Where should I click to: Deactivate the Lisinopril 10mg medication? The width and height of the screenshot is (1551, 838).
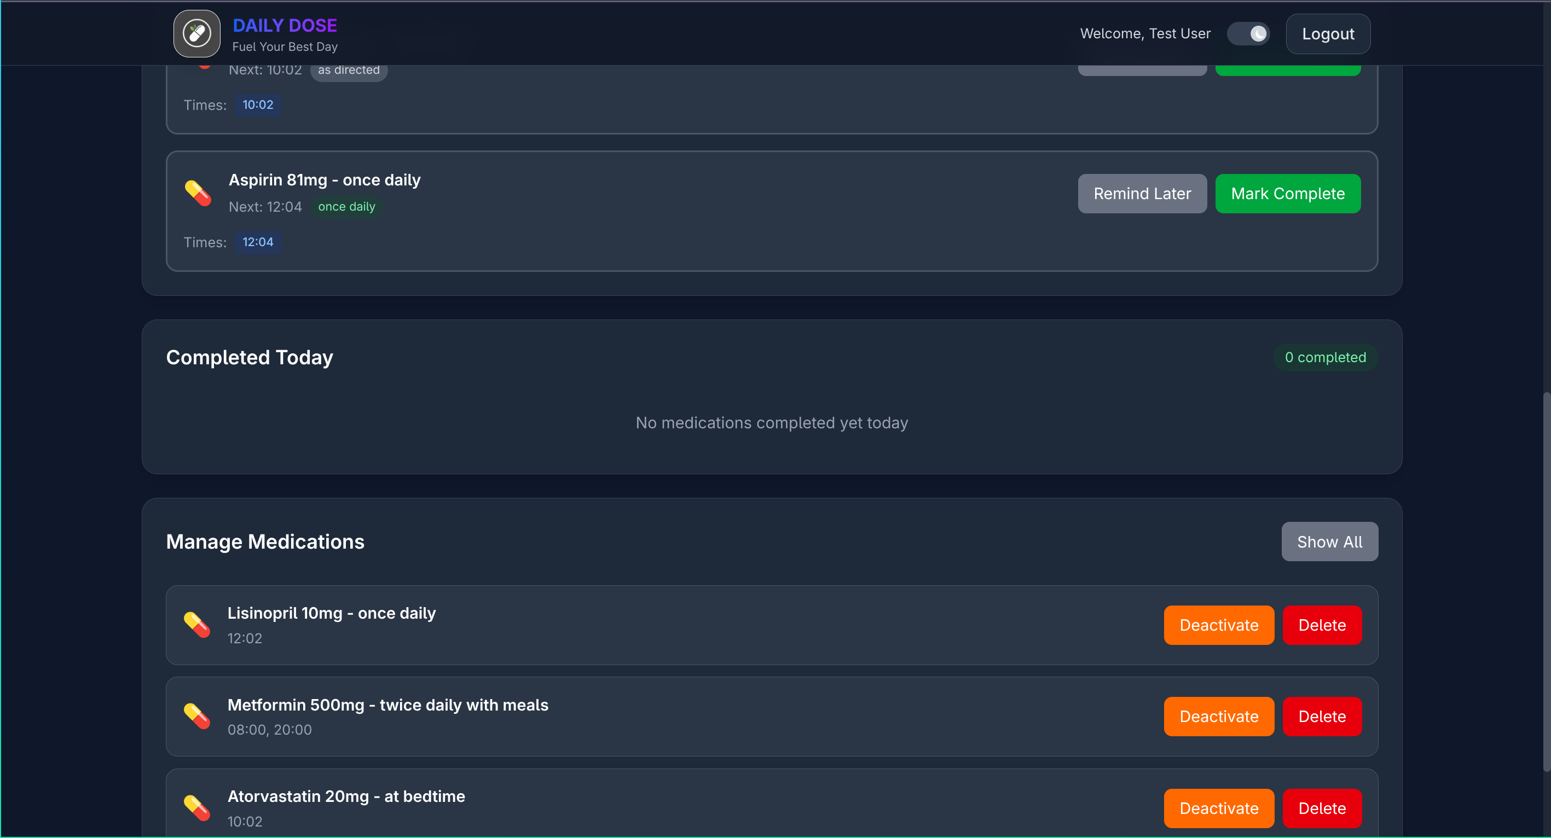coord(1218,625)
